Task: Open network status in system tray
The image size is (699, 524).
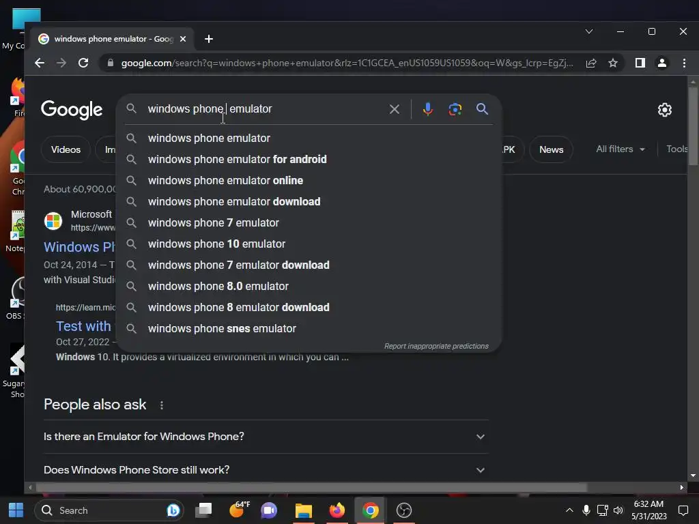Action: [x=602, y=510]
